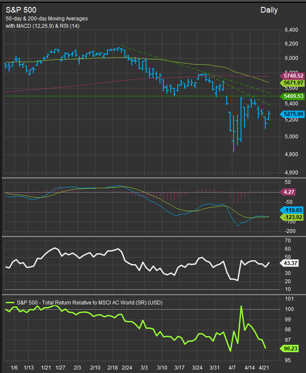This screenshot has width=306, height=373.
Task: Click the 4/21 date axis label
Action: [264, 368]
